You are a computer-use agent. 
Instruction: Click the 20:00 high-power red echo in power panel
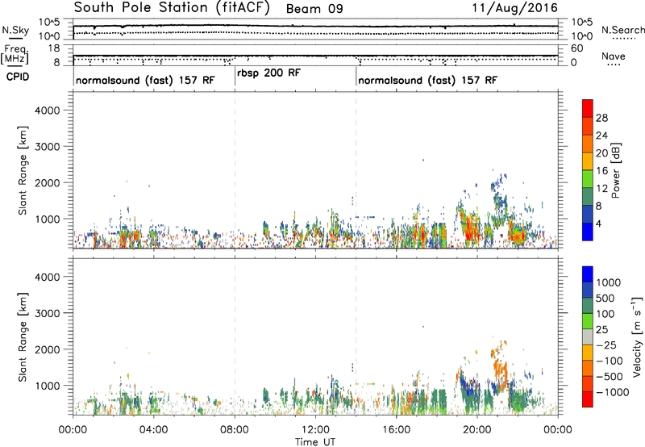coord(471,228)
